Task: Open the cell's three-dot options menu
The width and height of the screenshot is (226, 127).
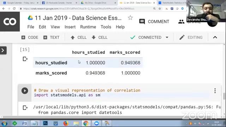Action: coord(215,91)
